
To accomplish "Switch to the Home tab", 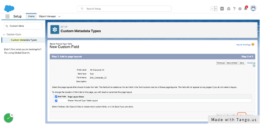I will [x=31, y=16].
